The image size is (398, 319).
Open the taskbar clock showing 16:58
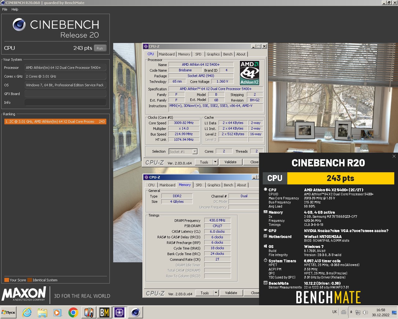pyautogui.click(x=381, y=312)
